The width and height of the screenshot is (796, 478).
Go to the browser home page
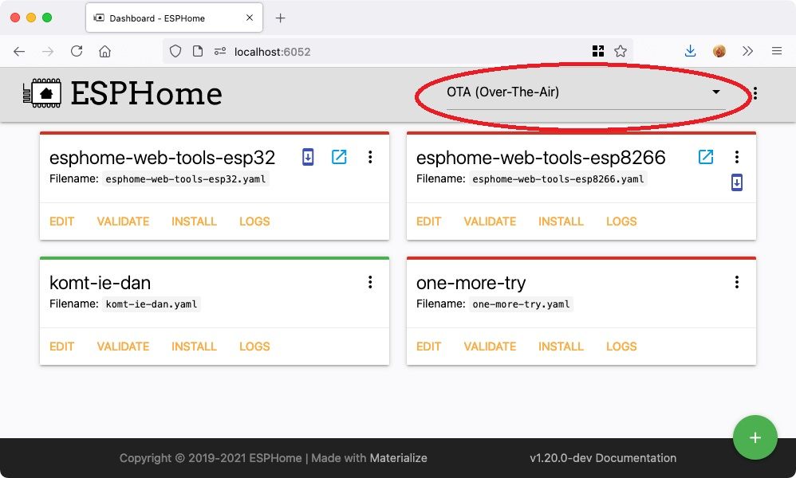pyautogui.click(x=105, y=51)
